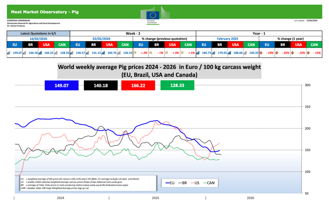Click the Year - 1 section header
This screenshot has width=329, height=218.
[x=259, y=33]
